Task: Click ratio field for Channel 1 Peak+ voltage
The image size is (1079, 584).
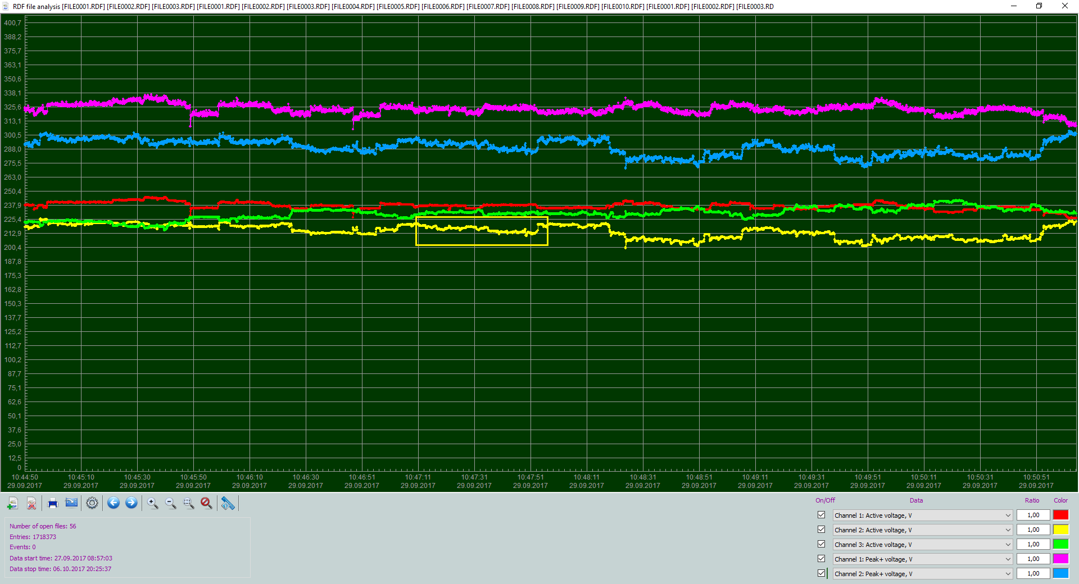Action: pos(1033,559)
